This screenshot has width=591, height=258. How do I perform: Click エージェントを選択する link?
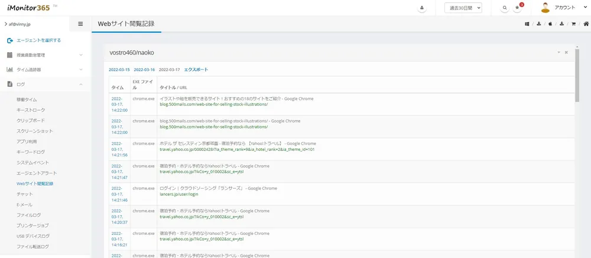tap(38, 40)
